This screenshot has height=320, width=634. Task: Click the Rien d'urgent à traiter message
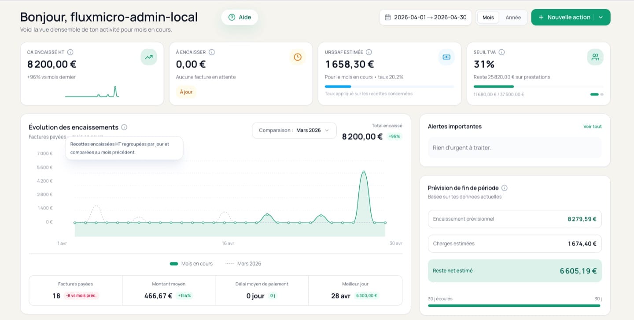click(515, 148)
